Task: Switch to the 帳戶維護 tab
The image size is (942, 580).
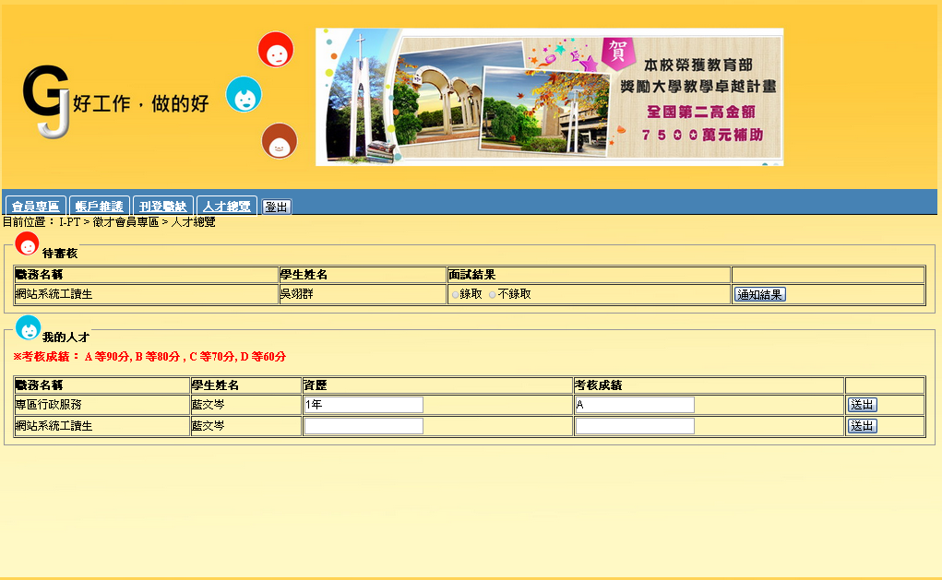Action: point(99,207)
